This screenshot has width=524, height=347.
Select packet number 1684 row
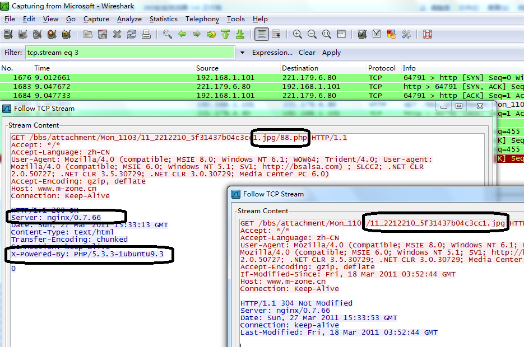pos(262,96)
